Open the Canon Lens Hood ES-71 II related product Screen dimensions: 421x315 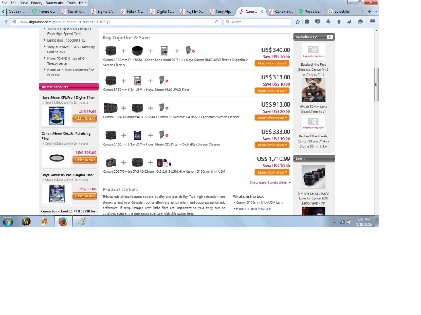click(68, 211)
